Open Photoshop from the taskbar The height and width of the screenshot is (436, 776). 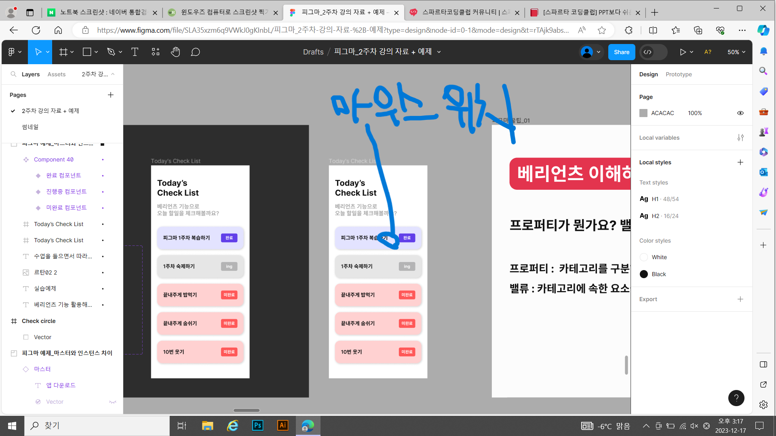pyautogui.click(x=257, y=426)
